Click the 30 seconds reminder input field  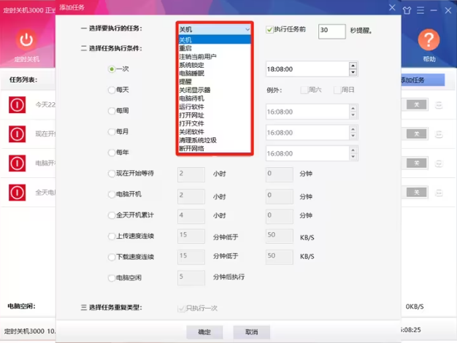coord(332,31)
